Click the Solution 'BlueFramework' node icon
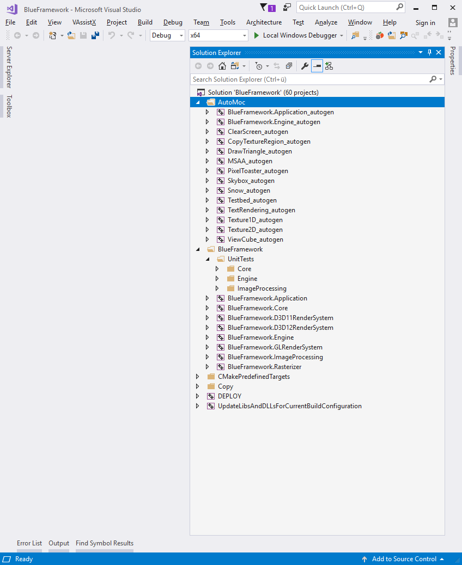This screenshot has height=565, width=462. [x=201, y=93]
